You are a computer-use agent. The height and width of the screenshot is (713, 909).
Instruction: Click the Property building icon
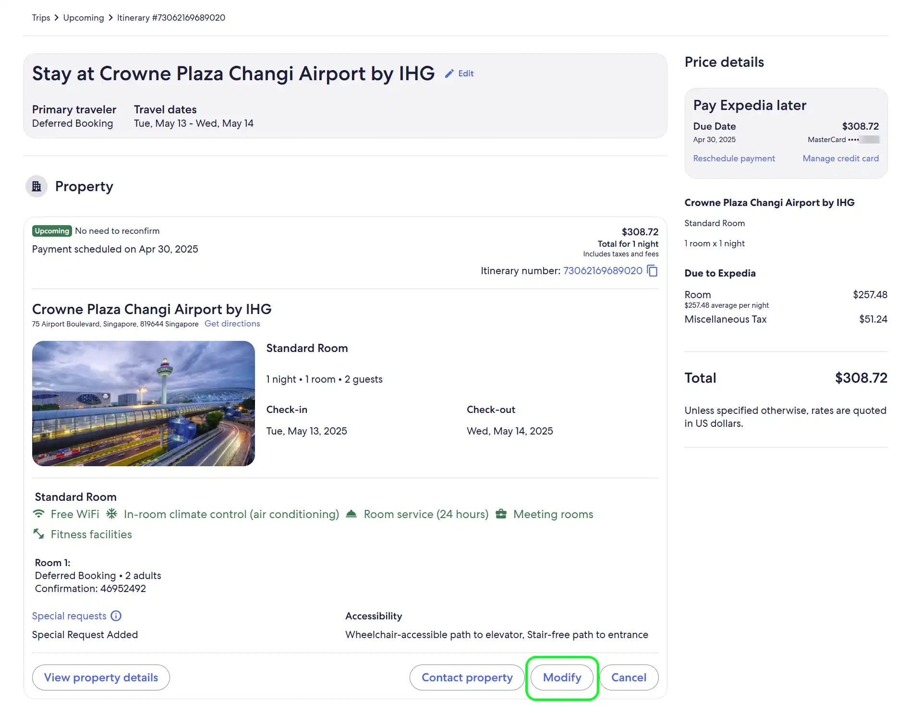[x=36, y=186]
